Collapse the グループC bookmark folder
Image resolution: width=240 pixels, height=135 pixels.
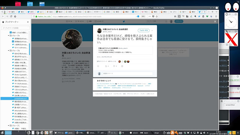pos(9,126)
